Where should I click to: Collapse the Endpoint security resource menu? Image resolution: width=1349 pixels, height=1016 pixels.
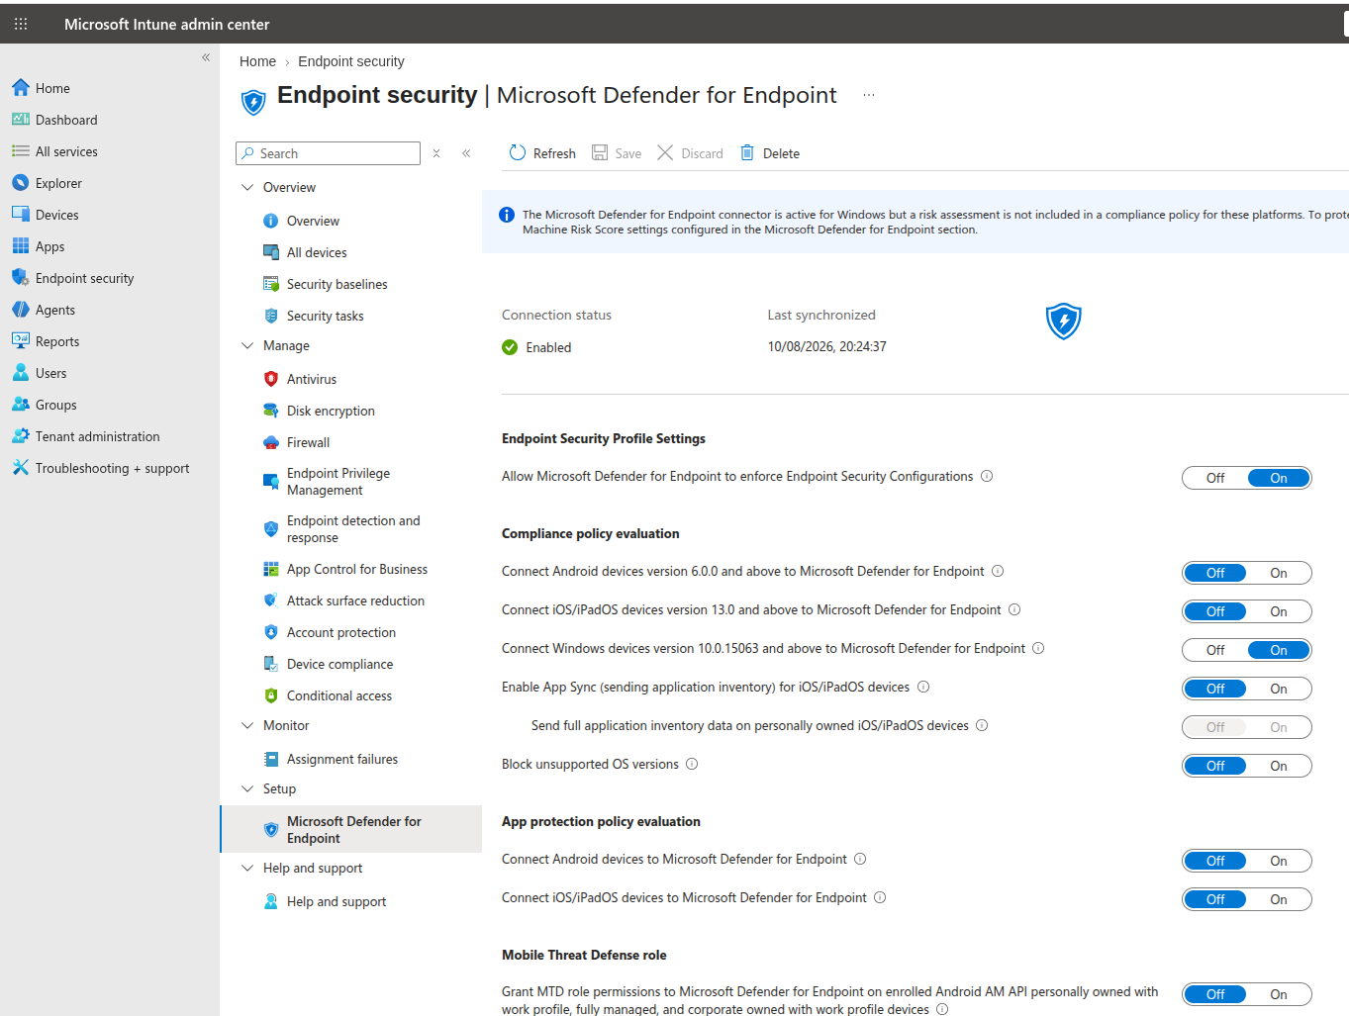466,153
